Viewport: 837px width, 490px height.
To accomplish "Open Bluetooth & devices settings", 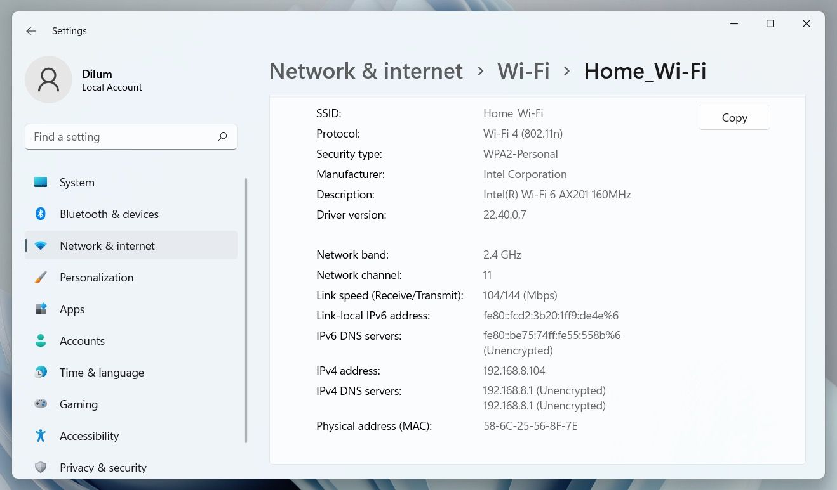I will coord(41,214).
